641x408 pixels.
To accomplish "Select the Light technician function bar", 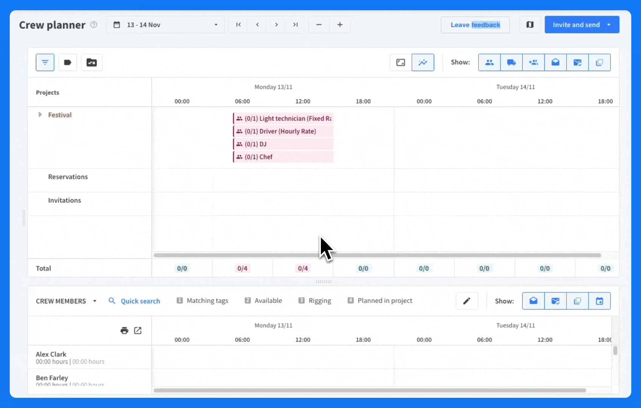I will click(x=283, y=118).
